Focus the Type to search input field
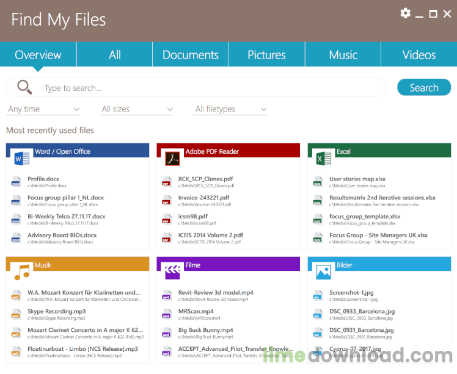Viewport: 457px width, 374px height. pyautogui.click(x=208, y=88)
